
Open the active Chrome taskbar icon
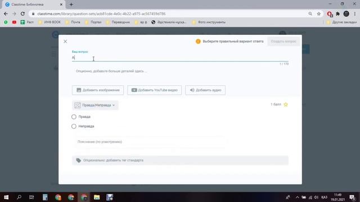(84, 197)
